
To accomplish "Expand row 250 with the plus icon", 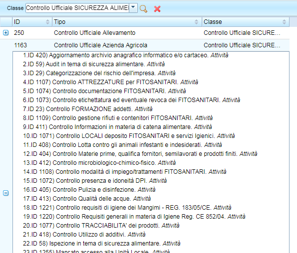I will [x=6, y=33].
